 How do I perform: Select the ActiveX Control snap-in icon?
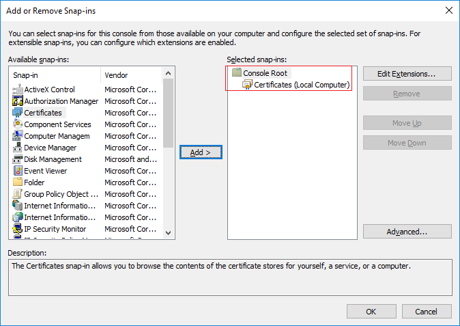click(x=18, y=90)
